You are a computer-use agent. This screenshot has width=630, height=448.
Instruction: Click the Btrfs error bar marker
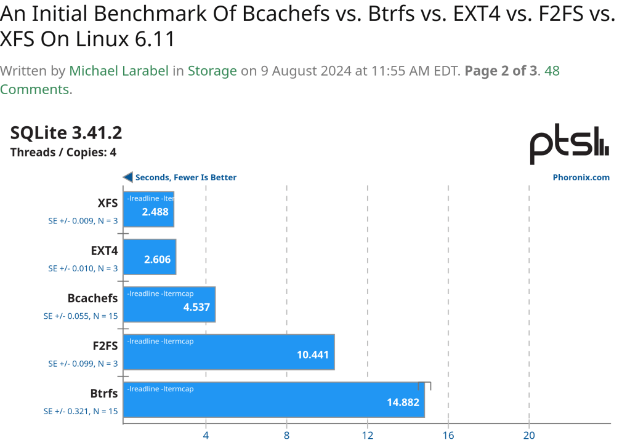(x=424, y=385)
